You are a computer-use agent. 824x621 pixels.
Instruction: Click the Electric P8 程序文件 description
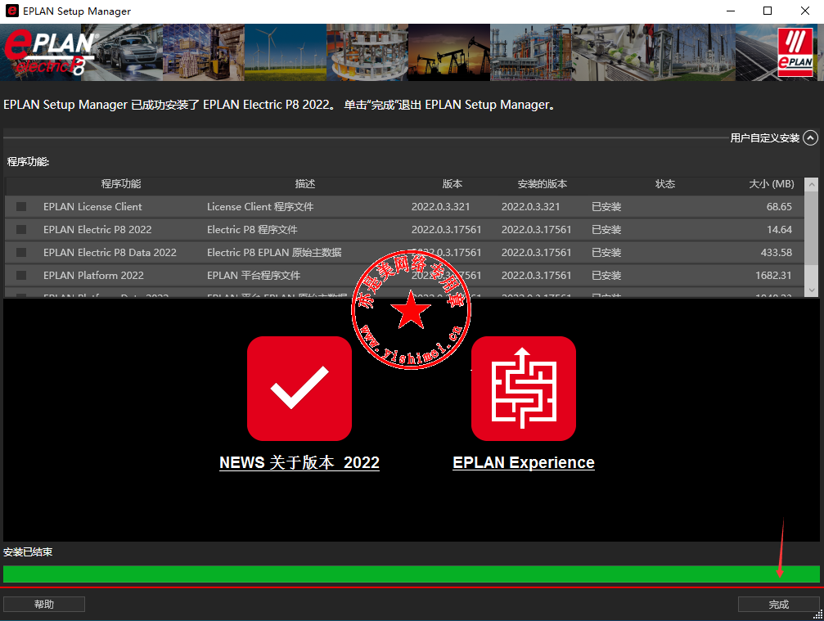pos(252,230)
